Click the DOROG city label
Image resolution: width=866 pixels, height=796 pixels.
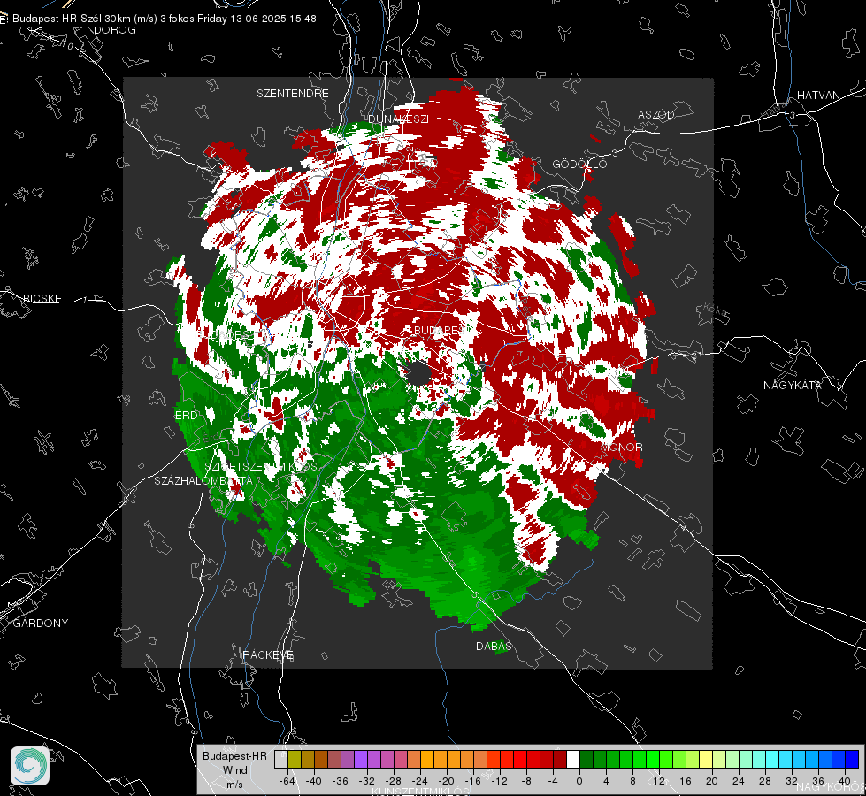tap(115, 30)
